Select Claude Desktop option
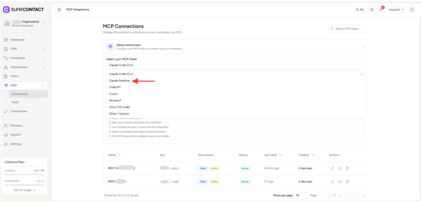Image resolution: width=421 pixels, height=202 pixels. [x=235, y=81]
